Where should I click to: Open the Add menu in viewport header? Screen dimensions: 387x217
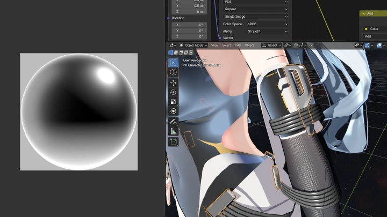coord(238,45)
